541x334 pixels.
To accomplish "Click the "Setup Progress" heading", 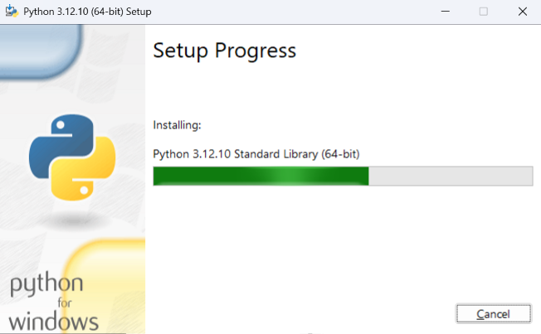I will coord(225,51).
